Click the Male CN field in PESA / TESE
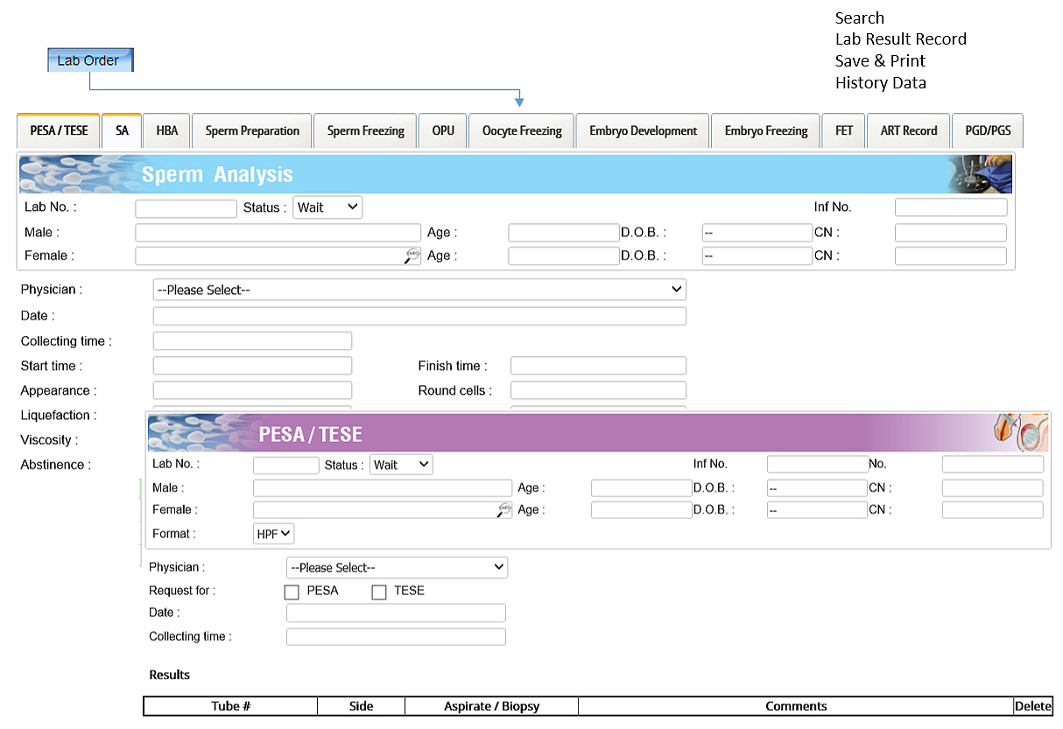 [x=993, y=488]
